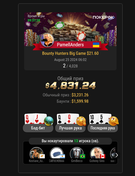Image resolution: width=135 pixels, height=176 pixels.
Task: Click the Brazil flag on GmBeco
Action: (83, 156)
